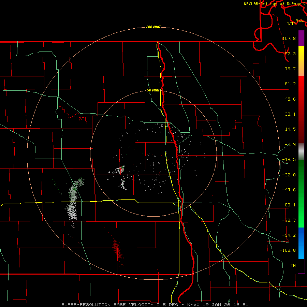Click the 92.3 value on velocity scale
This screenshot has height=307, width=307.
pos(290,54)
